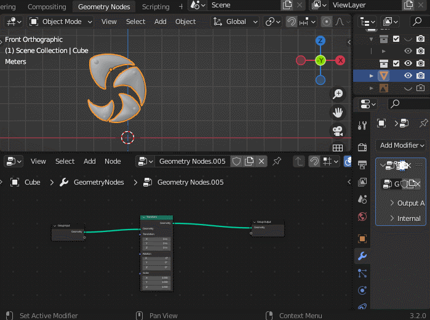Screen dimensions: 430x320
Task: Open the Modifier properties wrench tab
Action: (362, 256)
